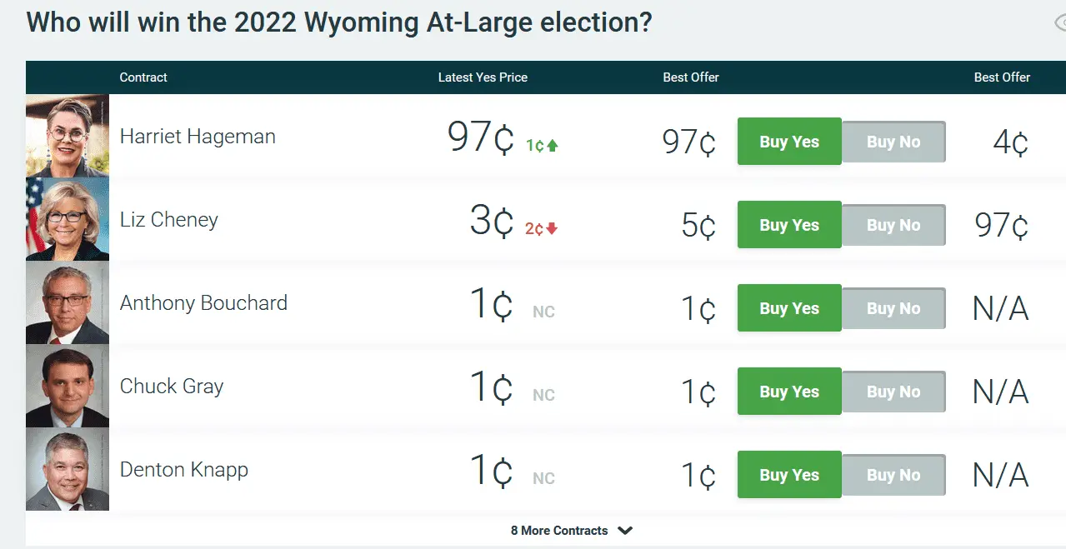Click Liz Cheney's candidate photo

[68, 219]
